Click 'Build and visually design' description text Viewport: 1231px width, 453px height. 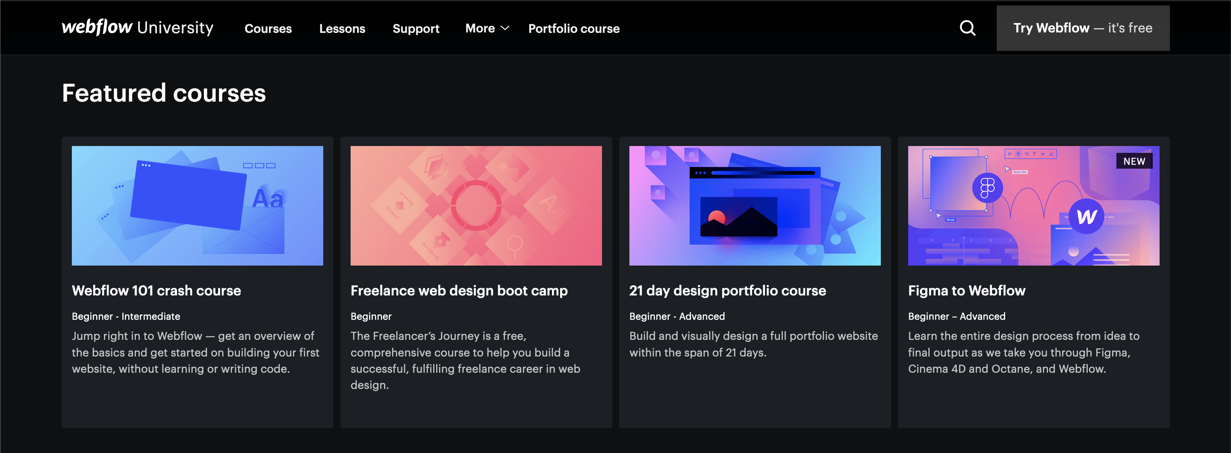(753, 344)
